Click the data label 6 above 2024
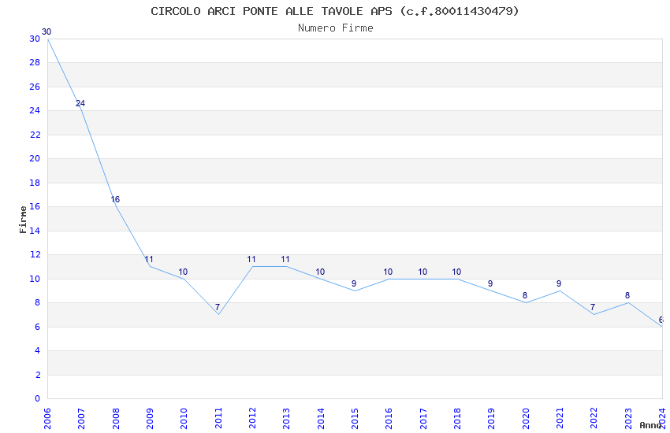670x433 pixels. pyautogui.click(x=661, y=320)
